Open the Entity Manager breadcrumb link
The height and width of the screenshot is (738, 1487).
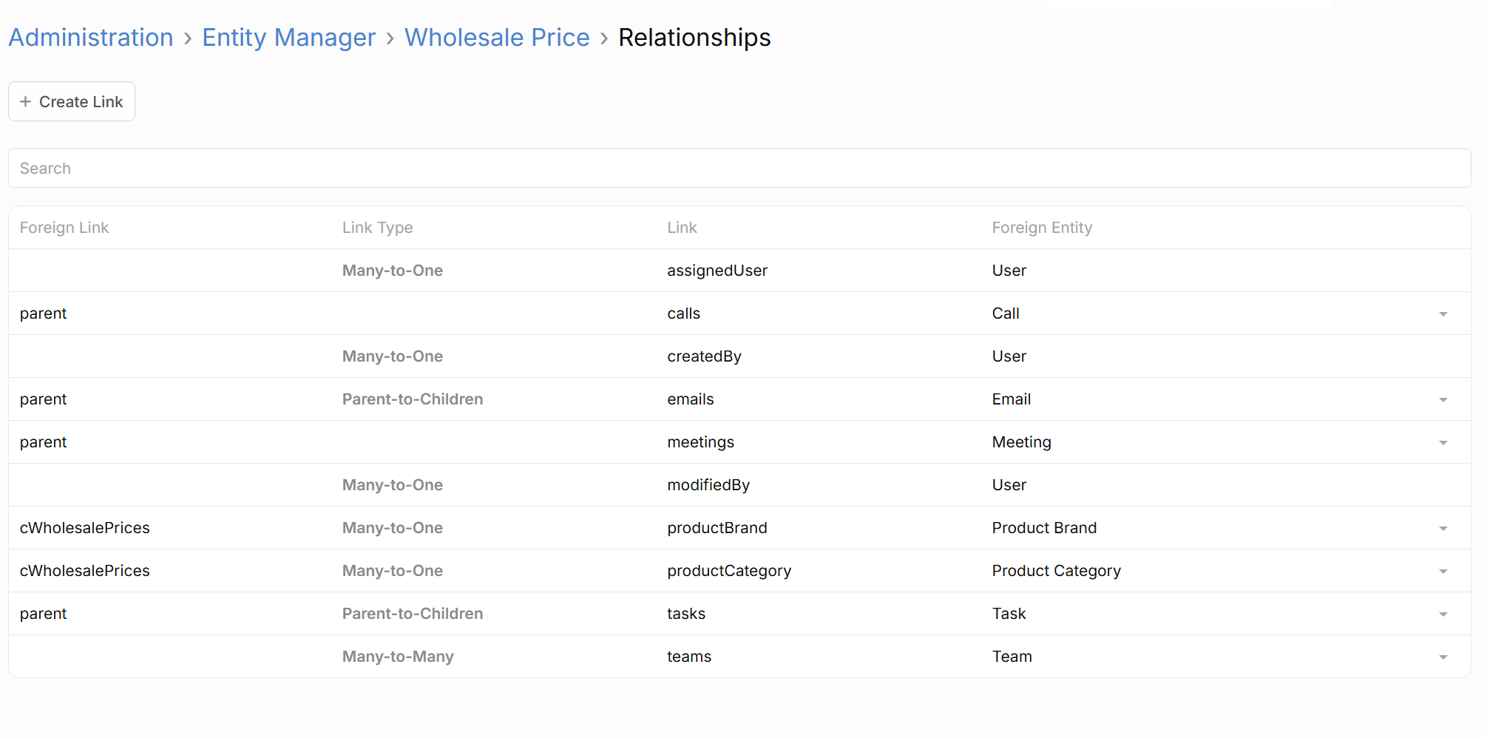click(288, 38)
